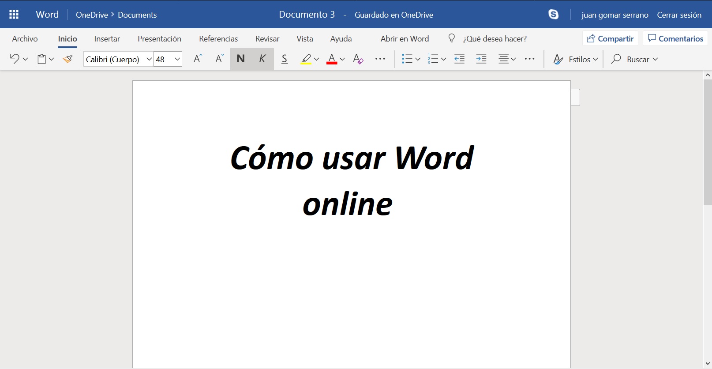Viewport: 712px width, 369px height.
Task: Toggle bold (N) formatting off
Action: pyautogui.click(x=240, y=59)
